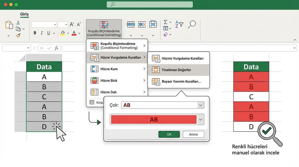Click the yellow fill color button
The image size is (299, 167).
tap(62, 33)
